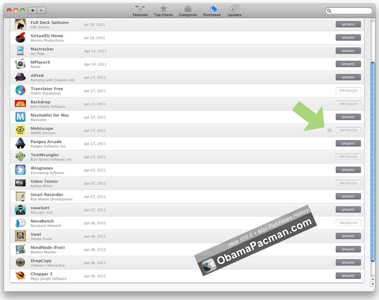Click the VirtualDJ Home app icon
This screenshot has height=300, width=379.
(20, 38)
